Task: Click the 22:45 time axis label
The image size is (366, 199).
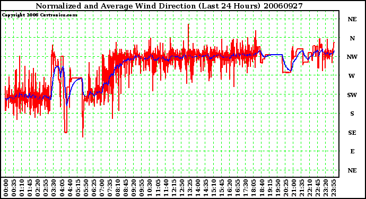Action: click(317, 188)
